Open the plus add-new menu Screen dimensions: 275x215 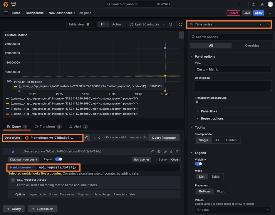(242, 4)
